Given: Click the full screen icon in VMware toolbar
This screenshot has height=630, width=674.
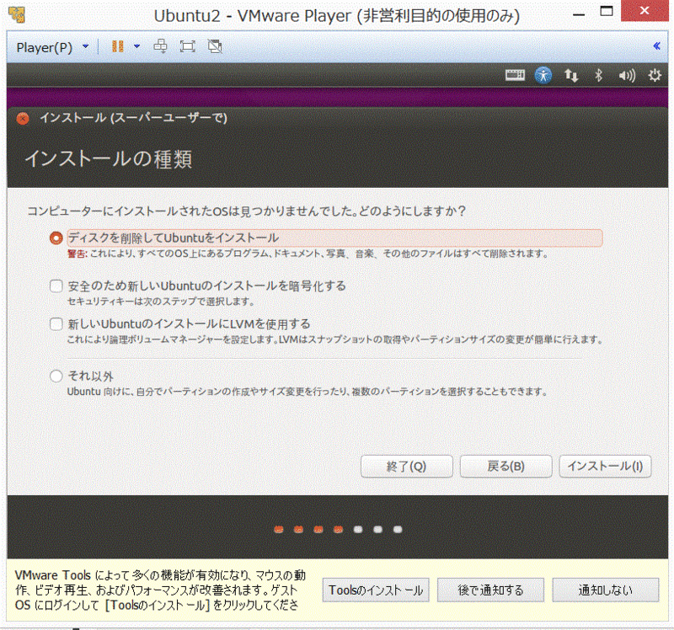Looking at the screenshot, I should tap(188, 46).
